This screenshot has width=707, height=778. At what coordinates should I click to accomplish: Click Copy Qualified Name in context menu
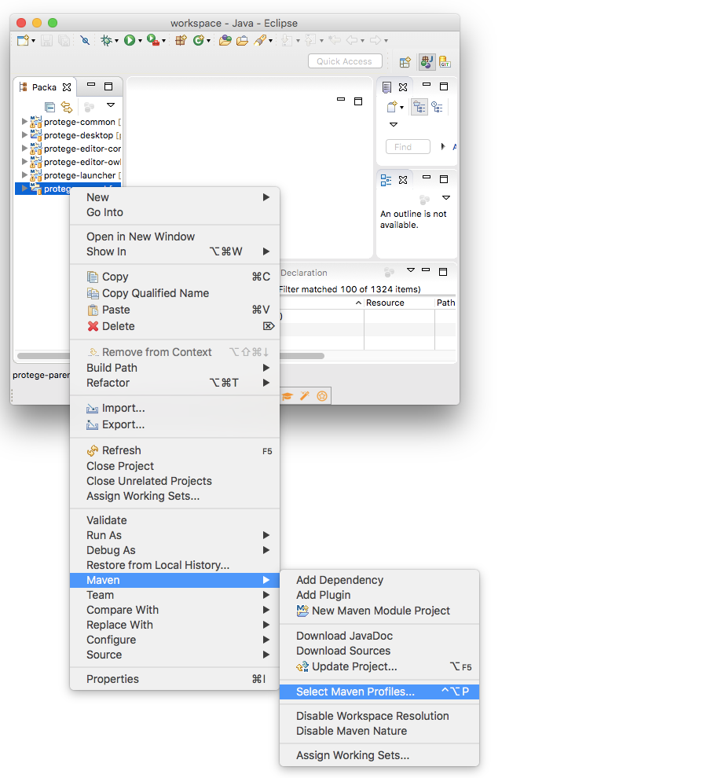[x=174, y=293]
